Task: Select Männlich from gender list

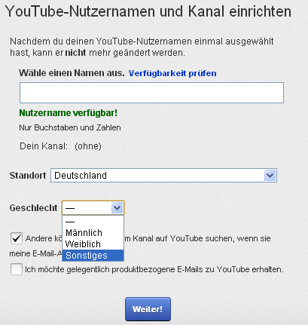Action: pos(93,233)
